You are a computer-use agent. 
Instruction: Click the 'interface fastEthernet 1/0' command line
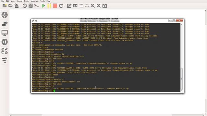pos(56,82)
